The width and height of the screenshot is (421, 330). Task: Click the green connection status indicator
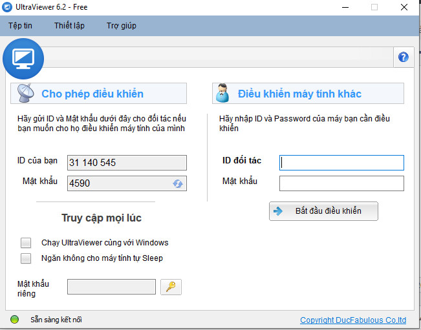(15, 320)
